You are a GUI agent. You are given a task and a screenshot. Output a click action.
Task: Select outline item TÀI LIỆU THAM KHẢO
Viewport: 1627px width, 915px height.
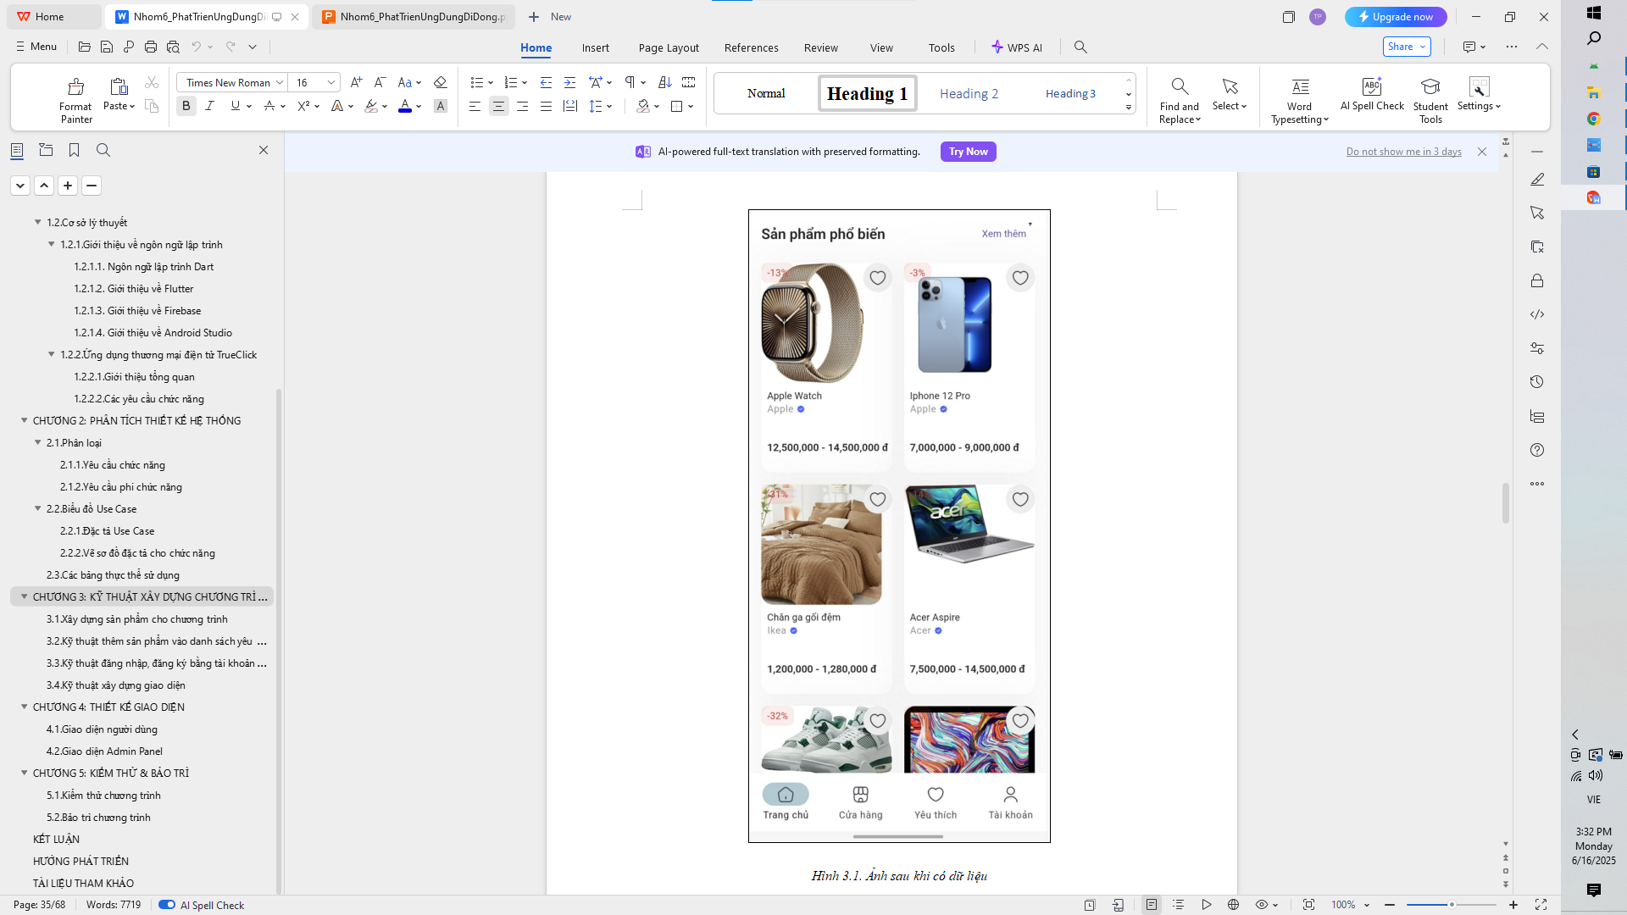[83, 883]
